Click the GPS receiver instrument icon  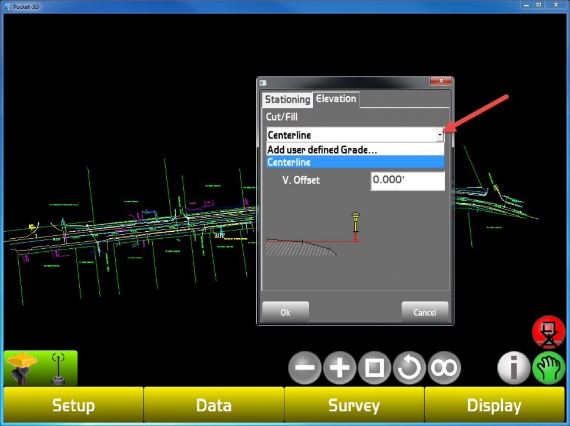(x=22, y=367)
